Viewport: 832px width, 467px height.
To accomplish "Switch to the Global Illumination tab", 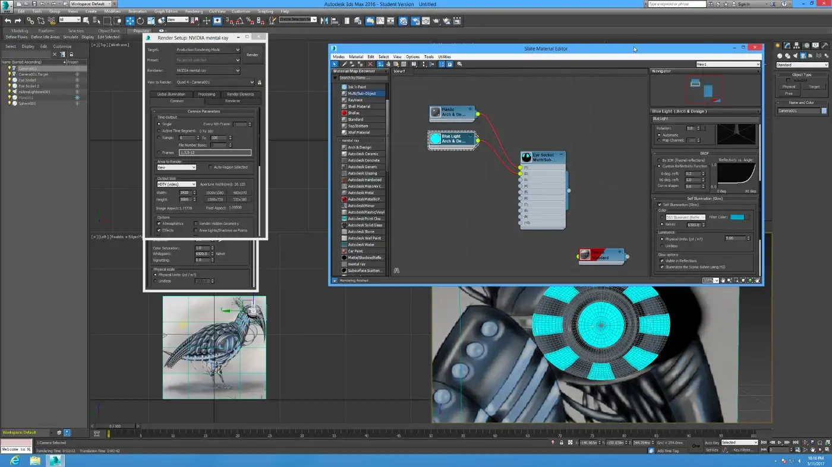I will [171, 94].
